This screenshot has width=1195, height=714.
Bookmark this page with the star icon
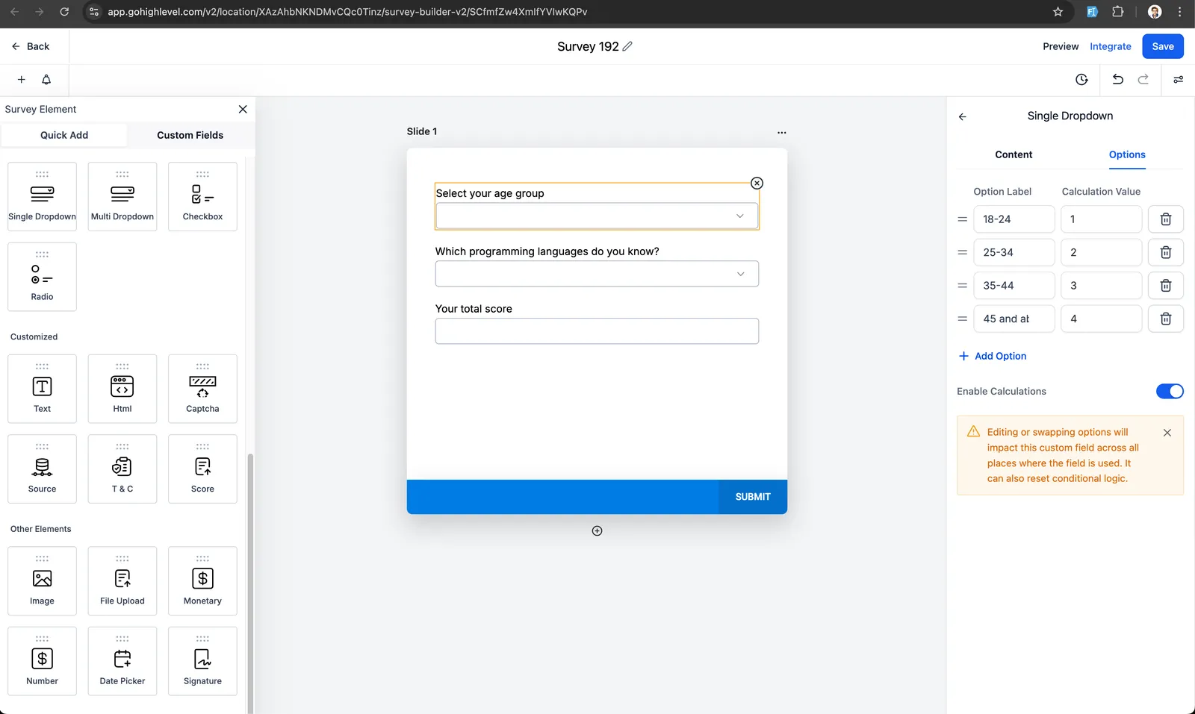point(1058,12)
